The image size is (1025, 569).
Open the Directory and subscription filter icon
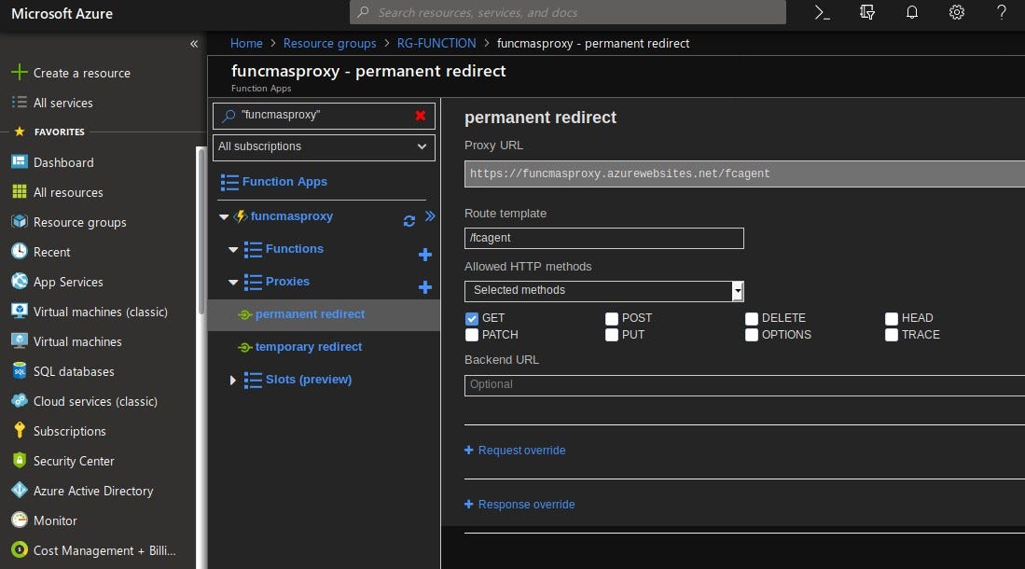click(867, 12)
